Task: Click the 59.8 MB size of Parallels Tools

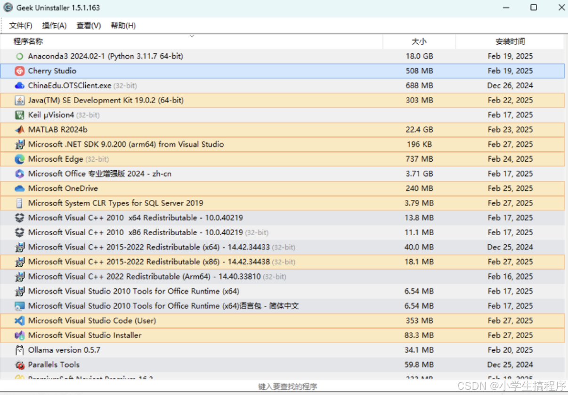Action: point(419,365)
